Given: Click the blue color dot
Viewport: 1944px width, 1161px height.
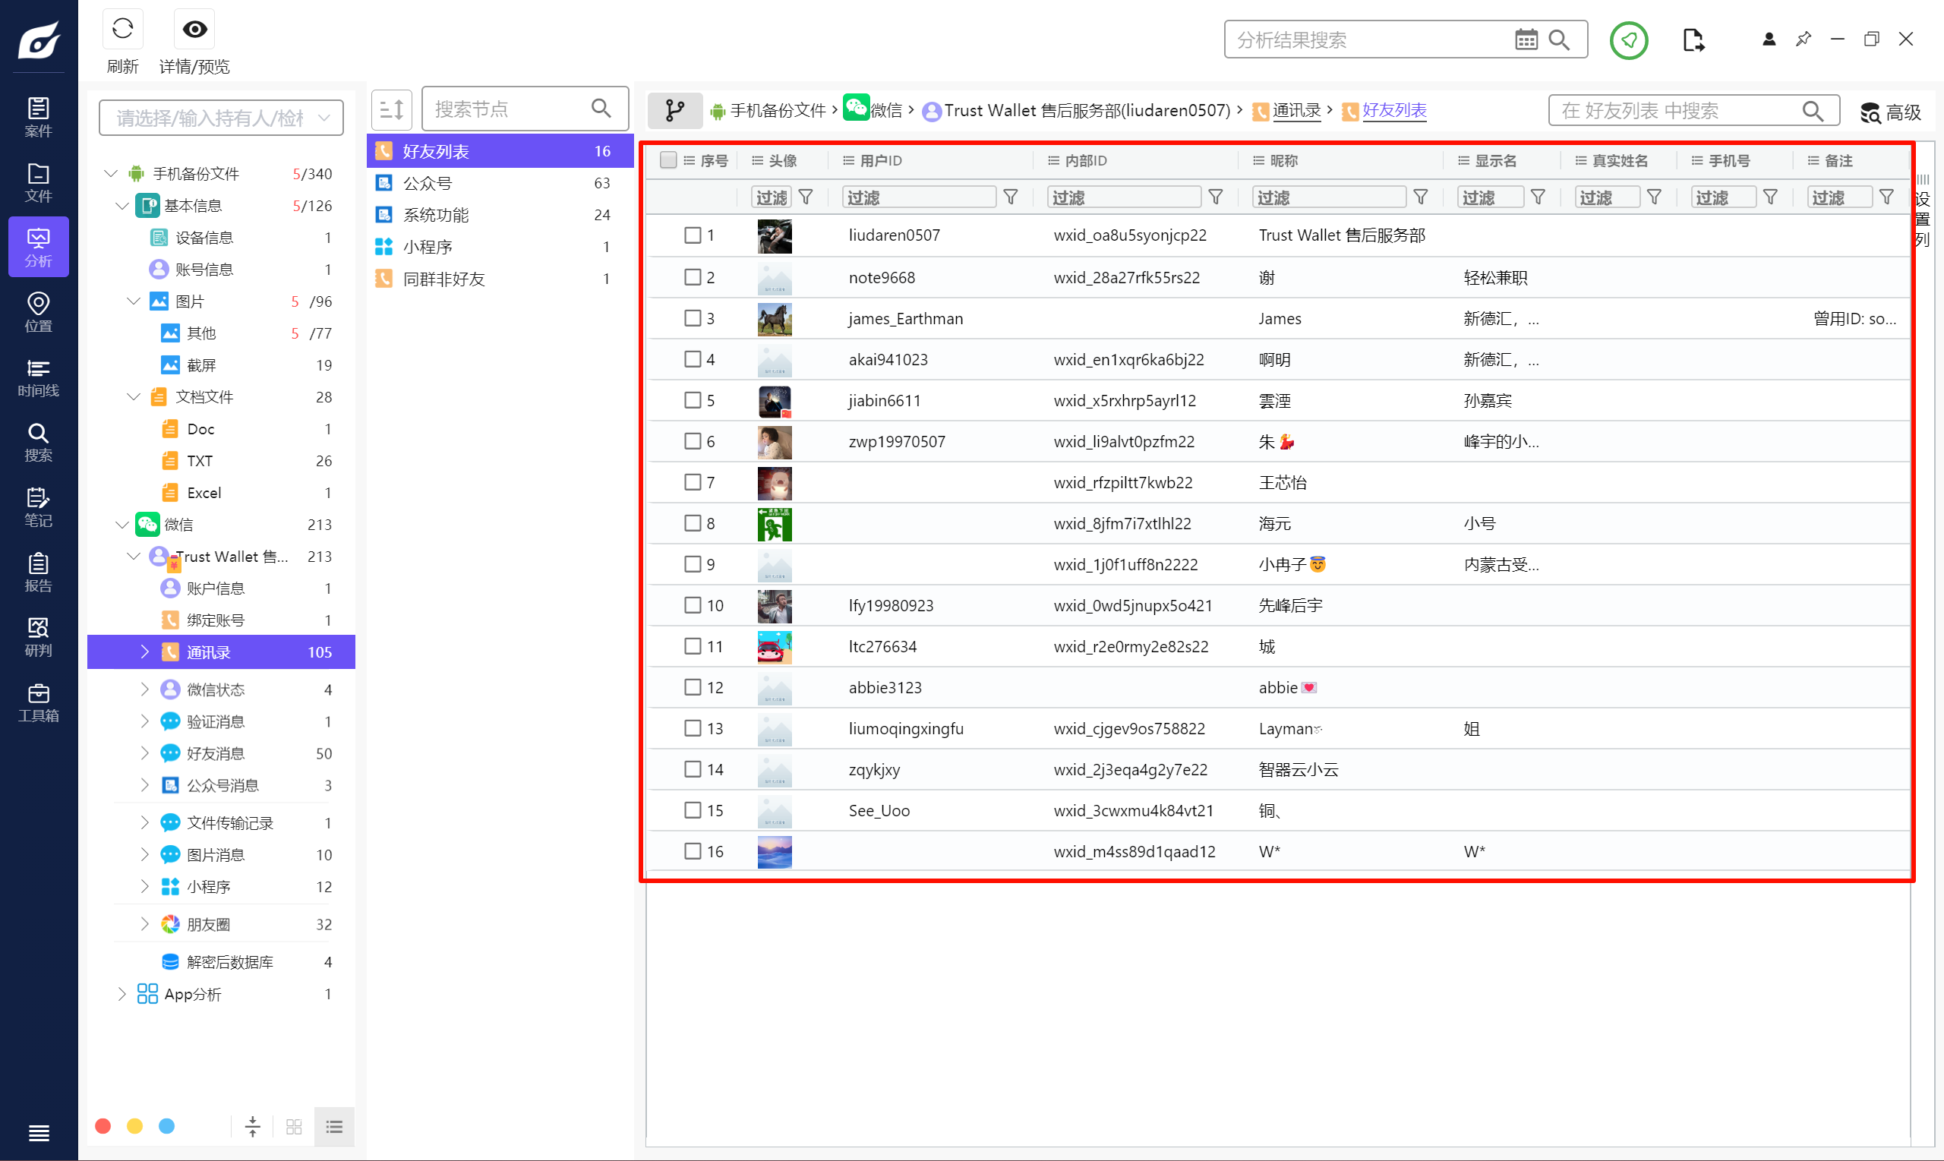Looking at the screenshot, I should click(166, 1126).
